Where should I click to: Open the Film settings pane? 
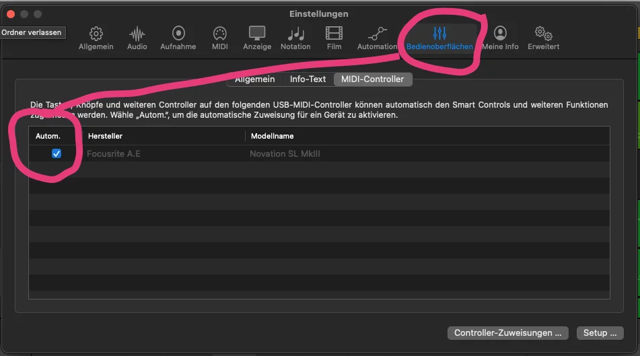334,38
